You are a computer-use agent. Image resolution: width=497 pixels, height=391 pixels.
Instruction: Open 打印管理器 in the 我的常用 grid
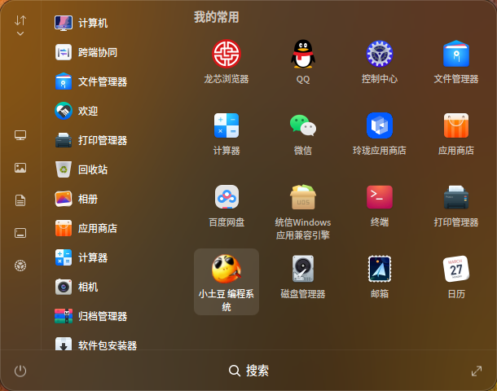[455, 205]
